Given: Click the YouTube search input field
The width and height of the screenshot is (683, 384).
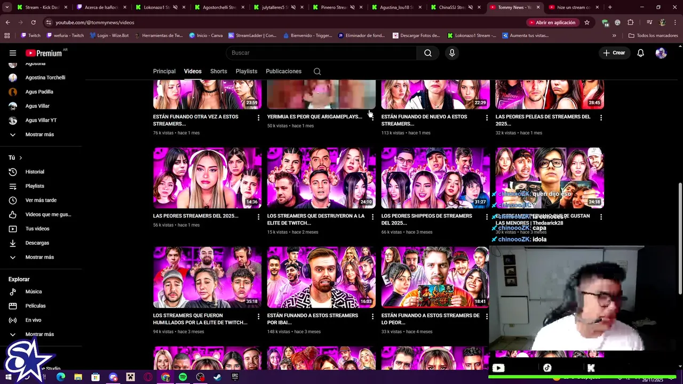Looking at the screenshot, I should tap(322, 53).
